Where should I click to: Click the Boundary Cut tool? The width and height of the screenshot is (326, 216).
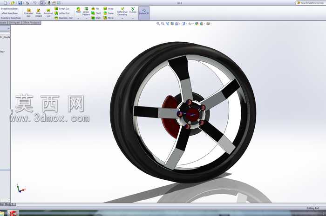[64, 18]
